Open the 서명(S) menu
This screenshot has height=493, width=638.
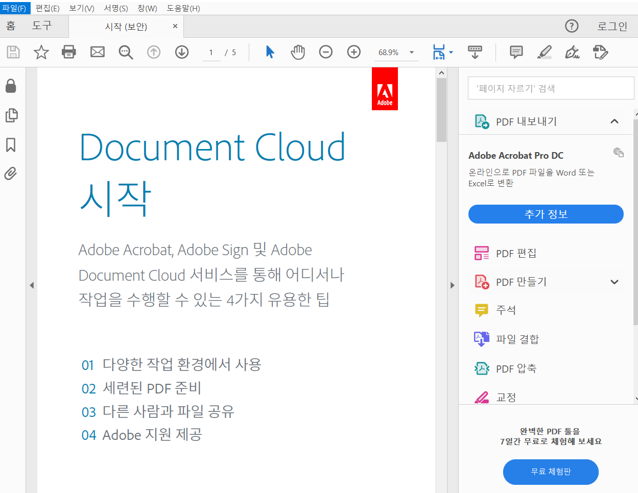tap(116, 8)
